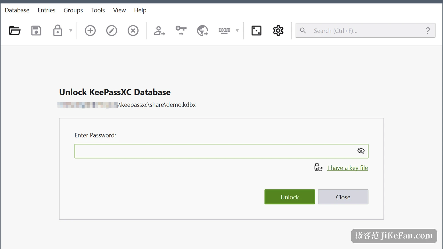This screenshot has height=249, width=443.
Task: Click the Close button
Action: [x=343, y=197]
